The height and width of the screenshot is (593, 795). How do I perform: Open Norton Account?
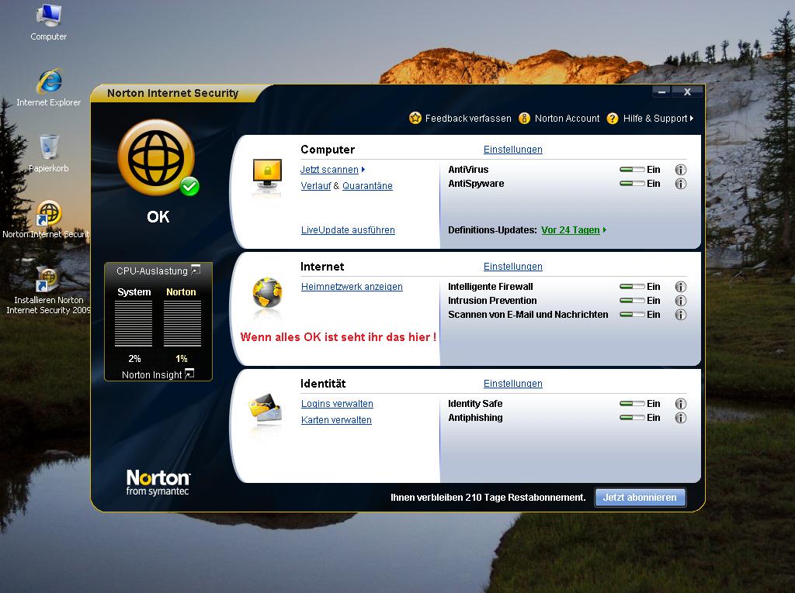(567, 119)
